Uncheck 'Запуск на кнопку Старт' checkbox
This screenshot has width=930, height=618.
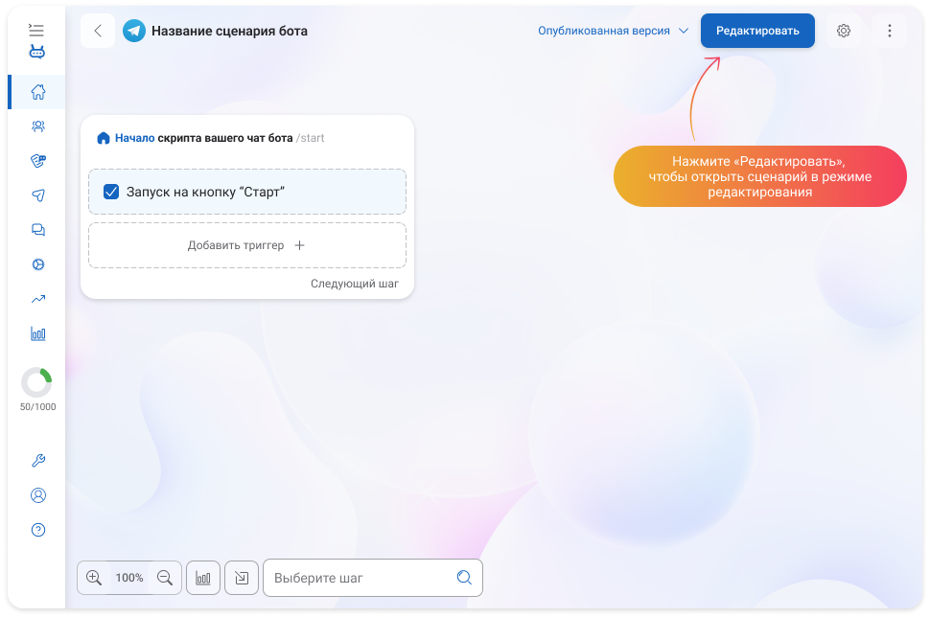pyautogui.click(x=111, y=192)
